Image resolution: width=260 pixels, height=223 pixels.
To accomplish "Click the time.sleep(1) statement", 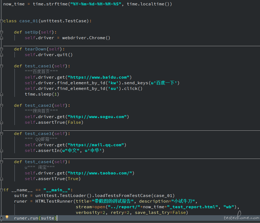I will point(42,94).
